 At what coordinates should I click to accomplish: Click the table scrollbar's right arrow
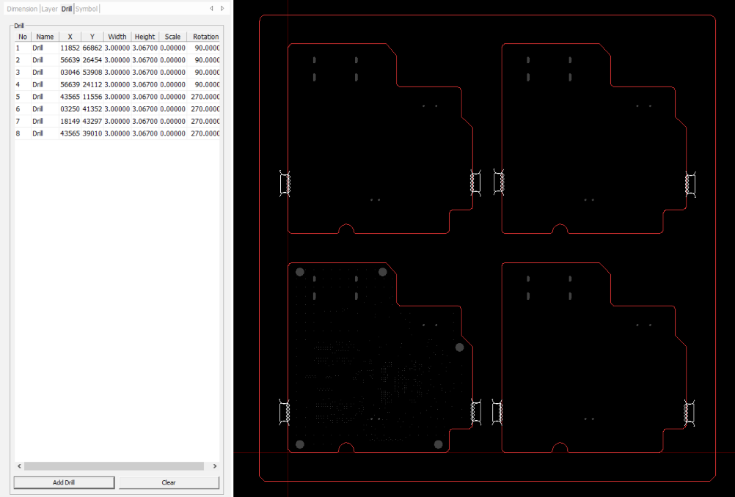(x=214, y=466)
